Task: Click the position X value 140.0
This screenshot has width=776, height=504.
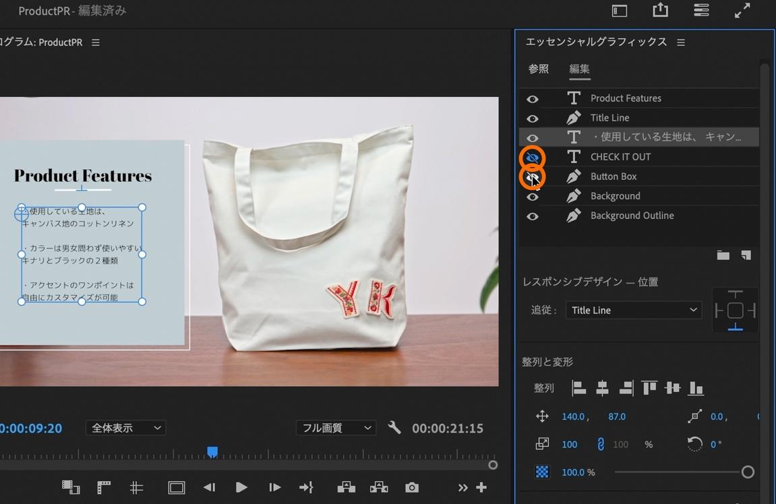Action: (573, 416)
